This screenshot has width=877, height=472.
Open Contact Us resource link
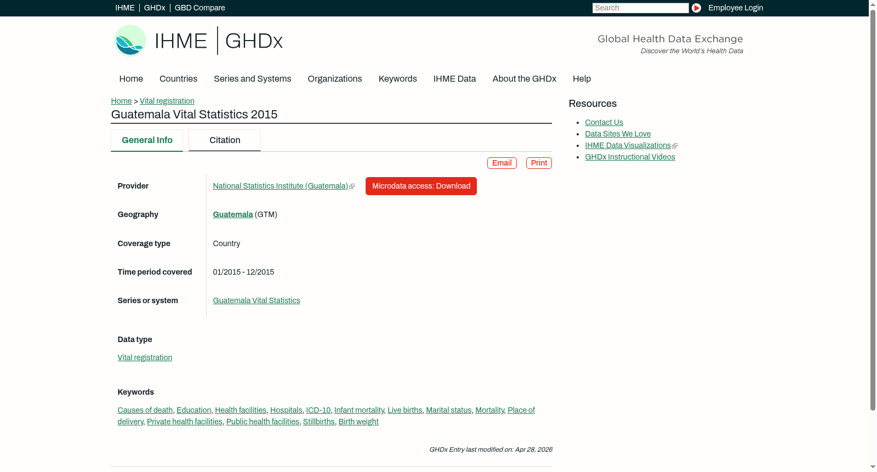[x=604, y=122]
